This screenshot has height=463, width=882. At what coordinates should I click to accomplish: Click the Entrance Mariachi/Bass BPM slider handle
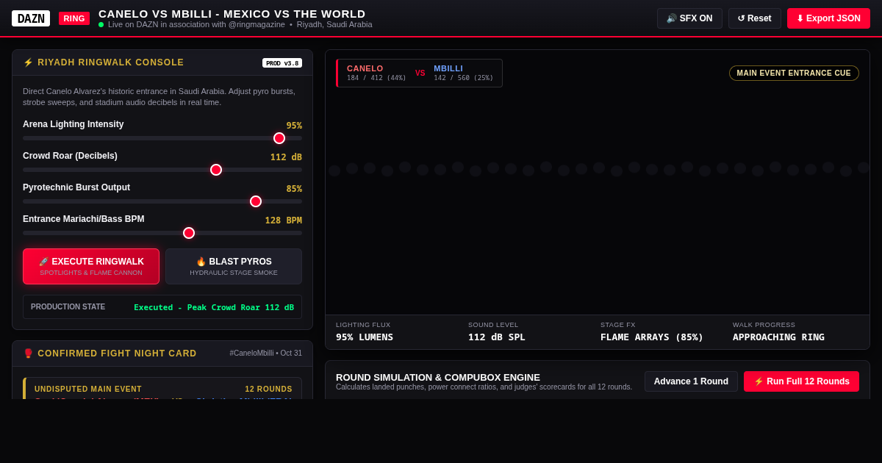(189, 233)
